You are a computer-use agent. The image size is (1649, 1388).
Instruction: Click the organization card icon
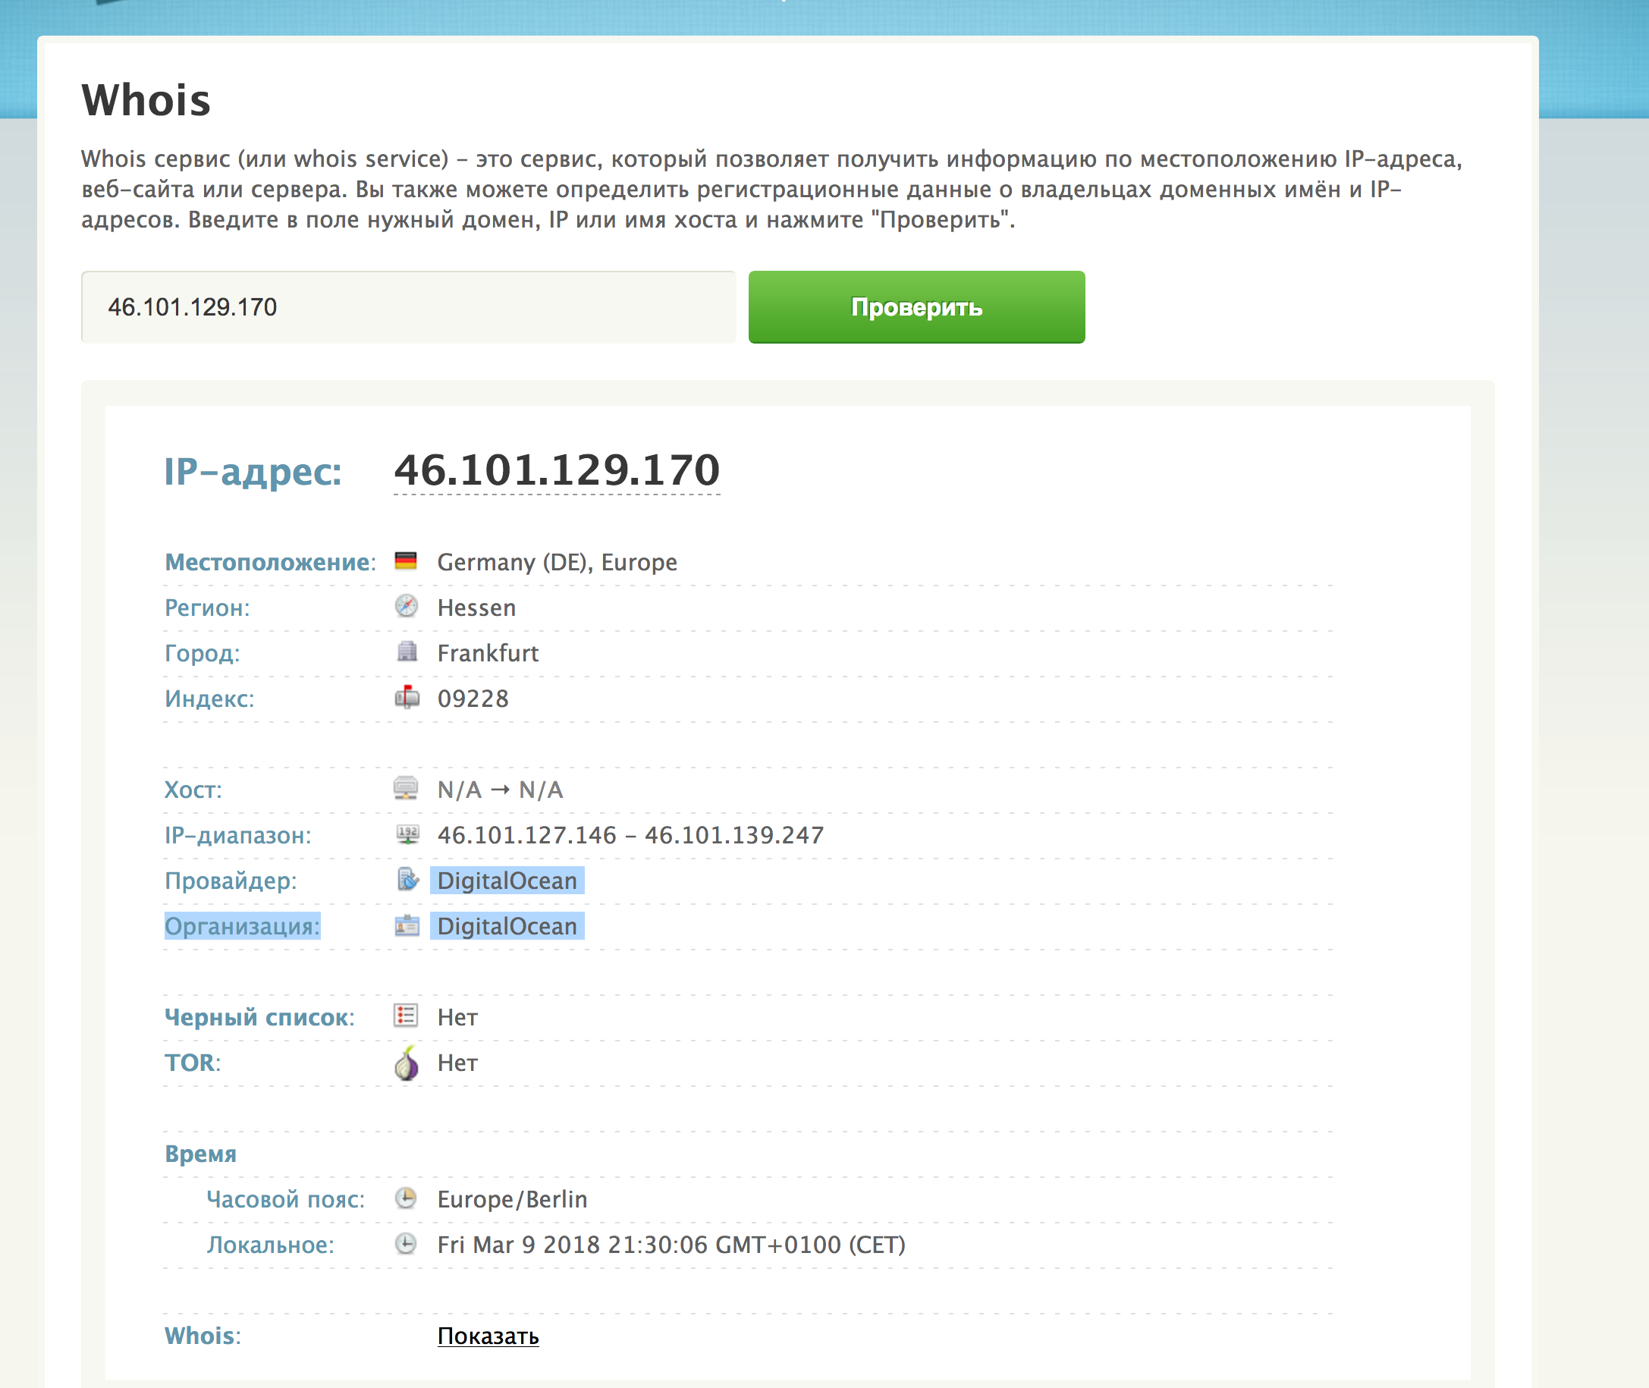click(x=407, y=925)
